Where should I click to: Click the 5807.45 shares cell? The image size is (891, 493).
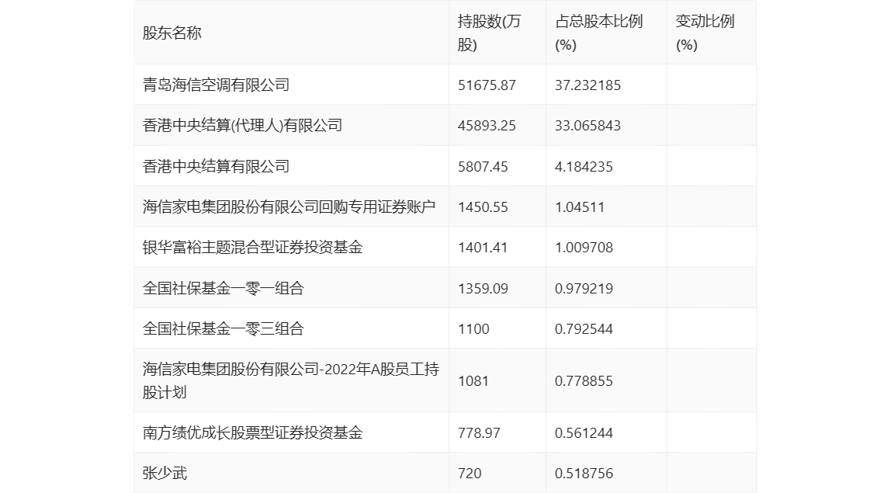coord(483,166)
